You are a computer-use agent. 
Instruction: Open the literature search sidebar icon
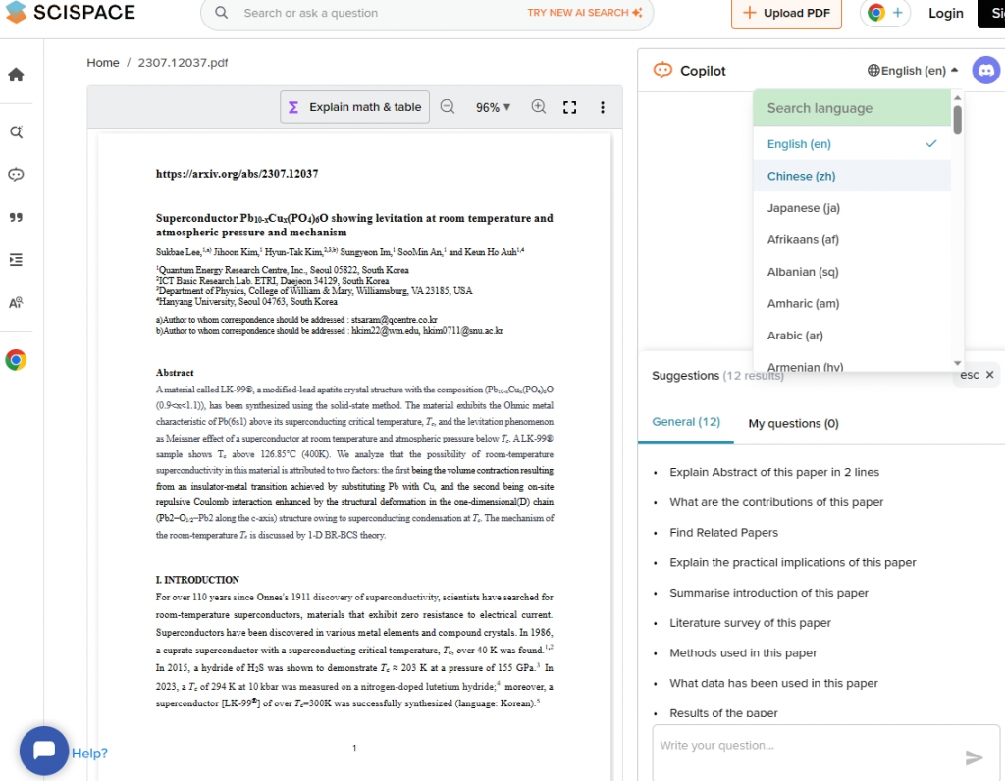point(16,132)
